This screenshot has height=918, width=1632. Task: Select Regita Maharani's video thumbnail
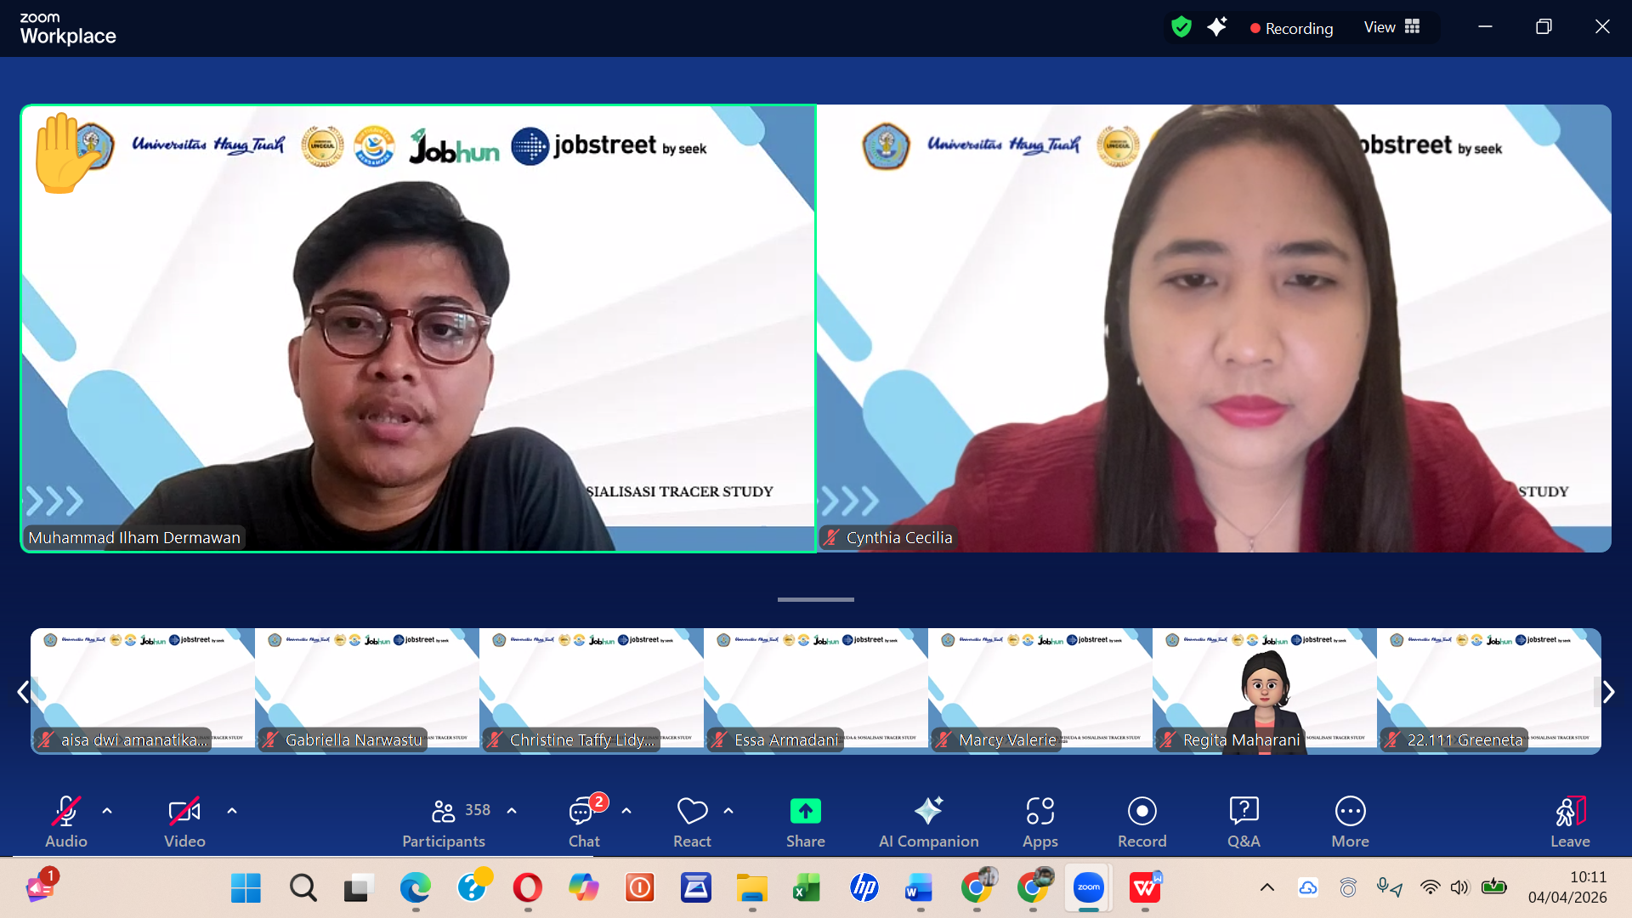1264,690
